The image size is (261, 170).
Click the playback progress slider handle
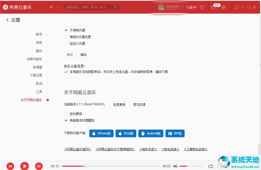point(85,166)
